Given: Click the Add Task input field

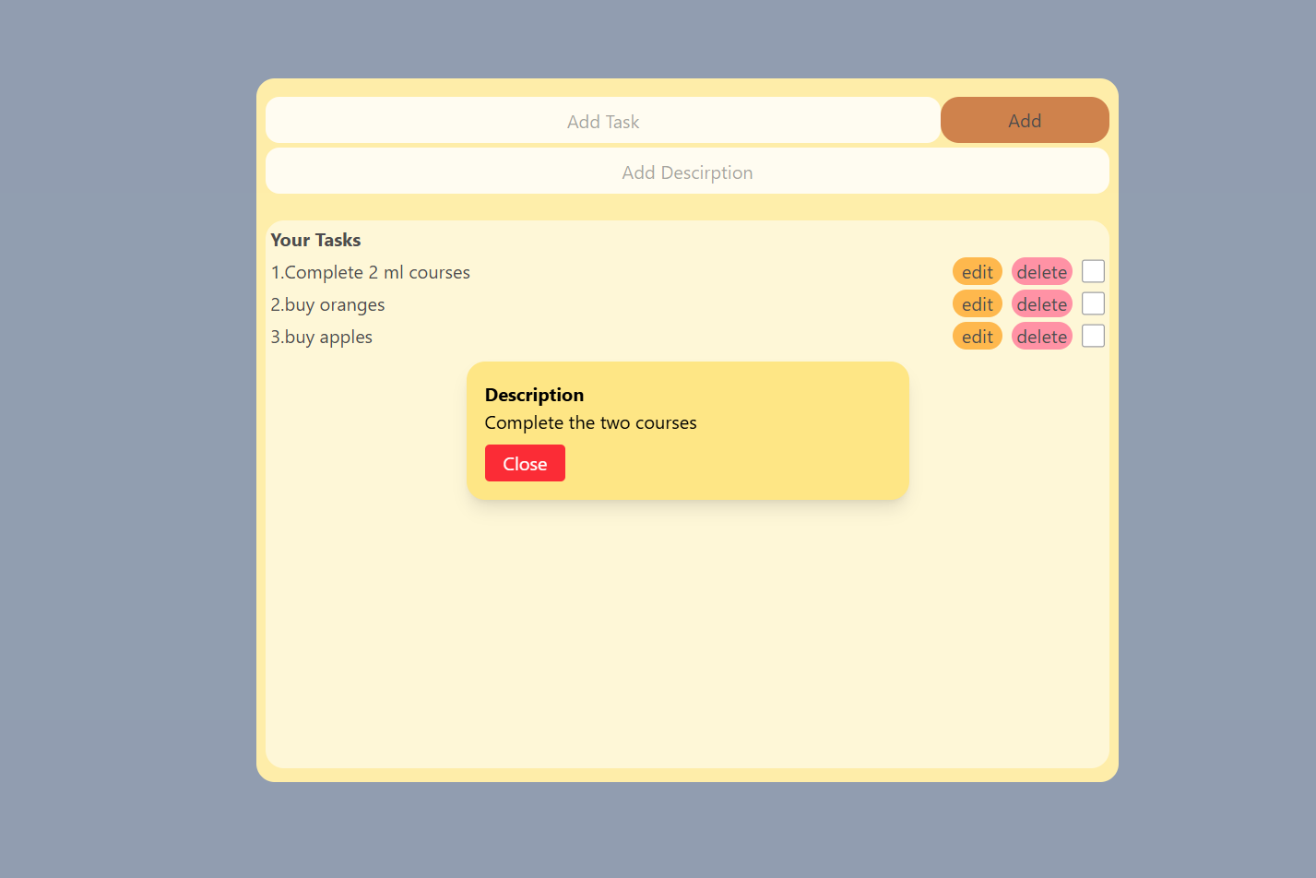Looking at the screenshot, I should [602, 121].
